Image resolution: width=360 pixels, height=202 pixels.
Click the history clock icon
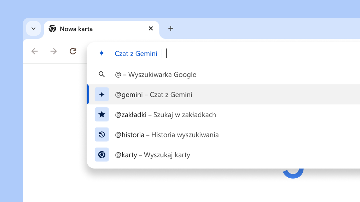tap(102, 135)
